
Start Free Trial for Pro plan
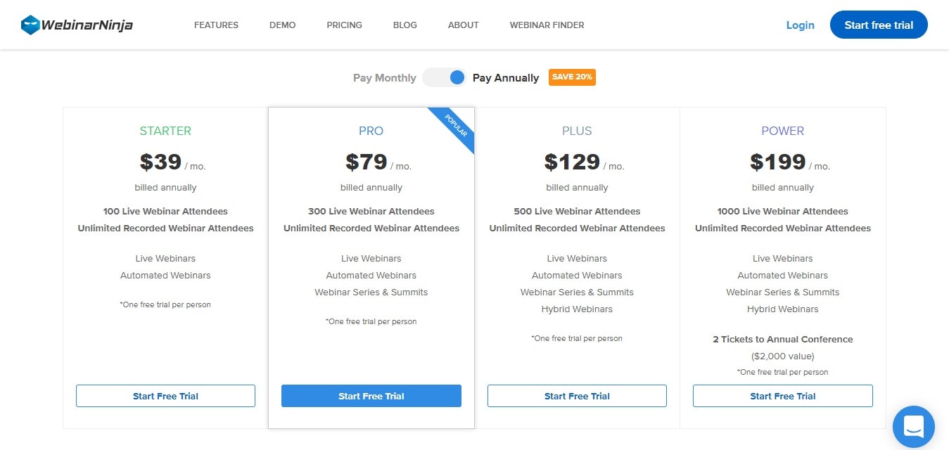coord(371,396)
